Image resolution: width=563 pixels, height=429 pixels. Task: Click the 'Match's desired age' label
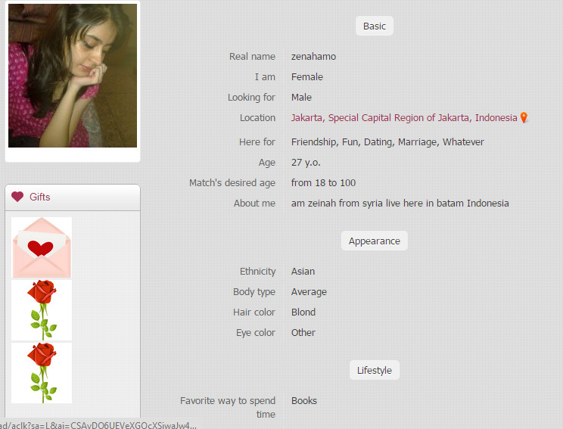[232, 183]
